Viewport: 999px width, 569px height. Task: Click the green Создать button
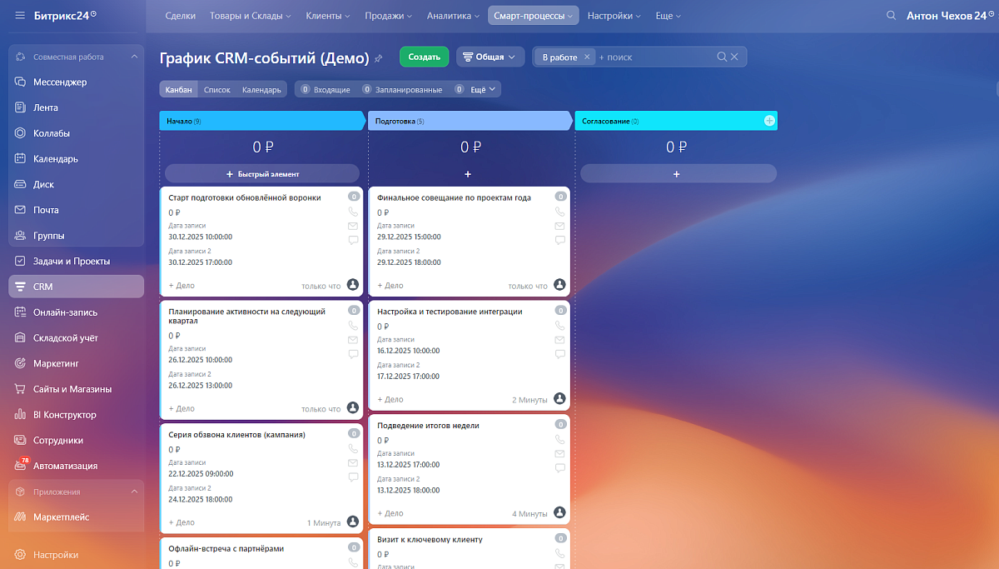(x=424, y=57)
